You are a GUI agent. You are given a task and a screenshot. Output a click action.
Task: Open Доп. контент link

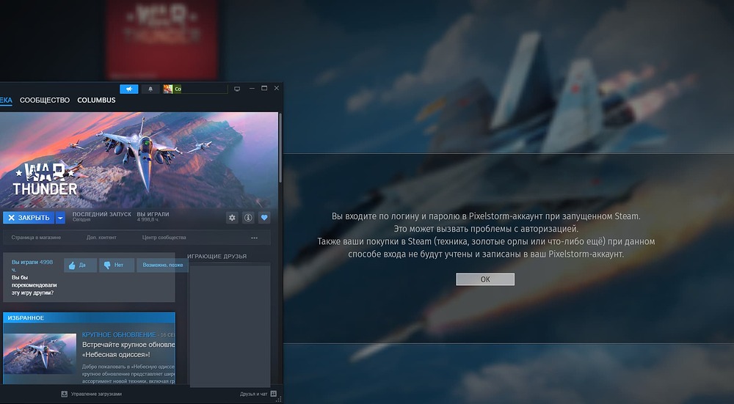click(101, 238)
